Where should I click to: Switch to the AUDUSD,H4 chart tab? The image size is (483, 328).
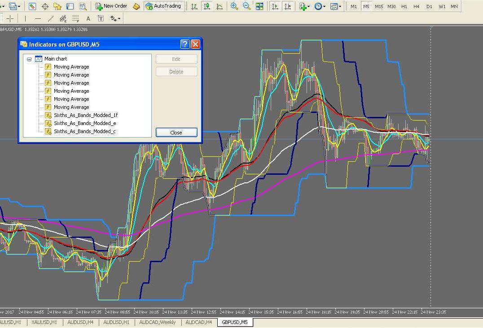80,322
